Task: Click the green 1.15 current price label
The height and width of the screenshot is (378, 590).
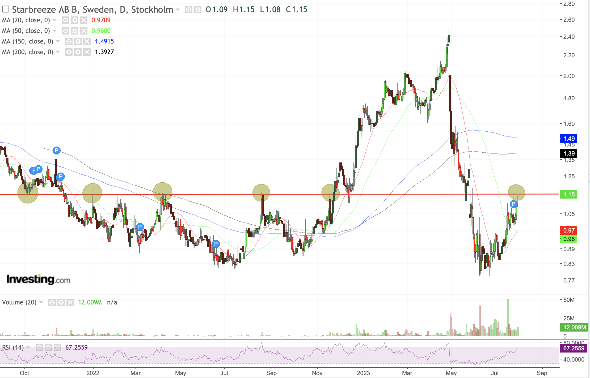Action: 568,194
